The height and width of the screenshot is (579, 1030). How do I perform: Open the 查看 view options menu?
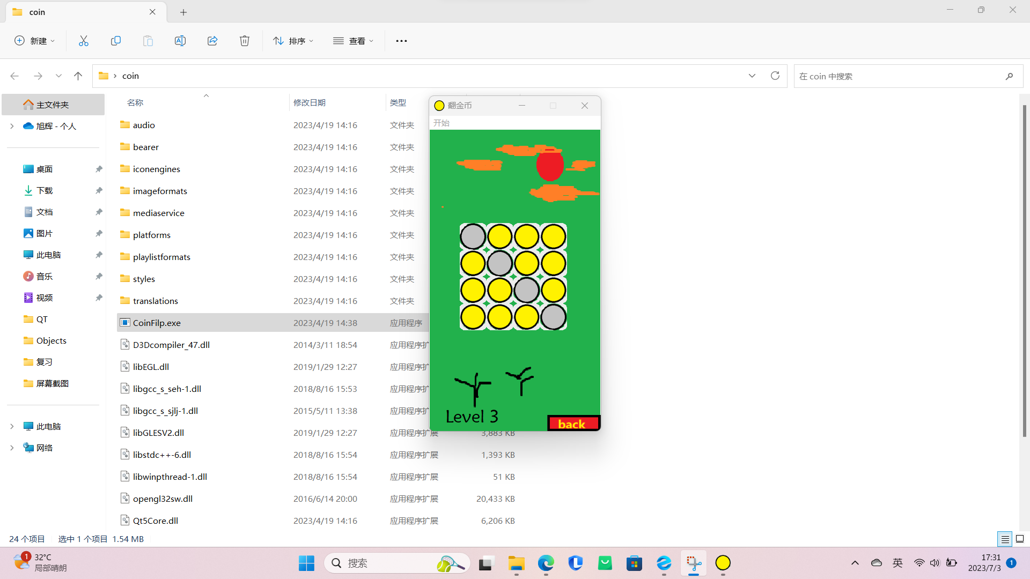tap(354, 40)
